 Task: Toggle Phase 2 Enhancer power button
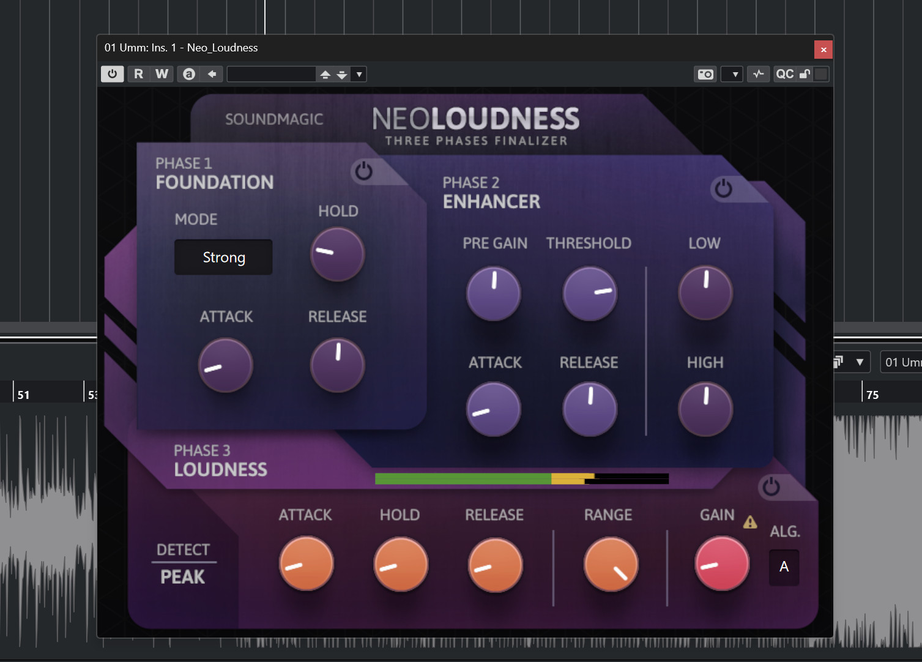(723, 188)
